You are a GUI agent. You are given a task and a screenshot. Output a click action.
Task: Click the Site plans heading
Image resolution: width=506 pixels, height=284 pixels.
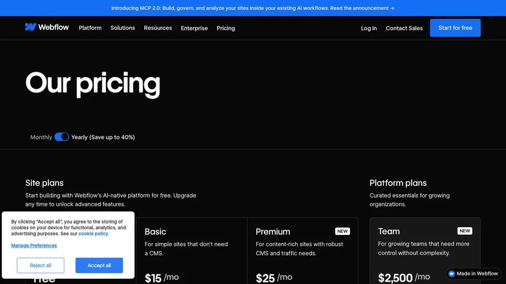coord(44,183)
